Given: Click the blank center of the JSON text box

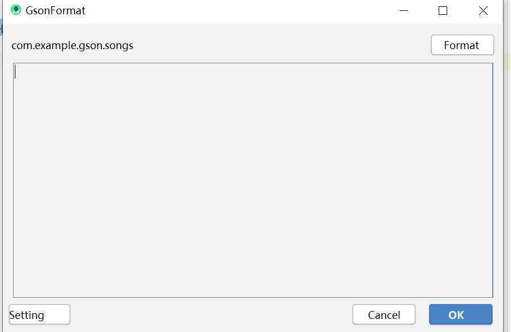Looking at the screenshot, I should (x=253, y=180).
